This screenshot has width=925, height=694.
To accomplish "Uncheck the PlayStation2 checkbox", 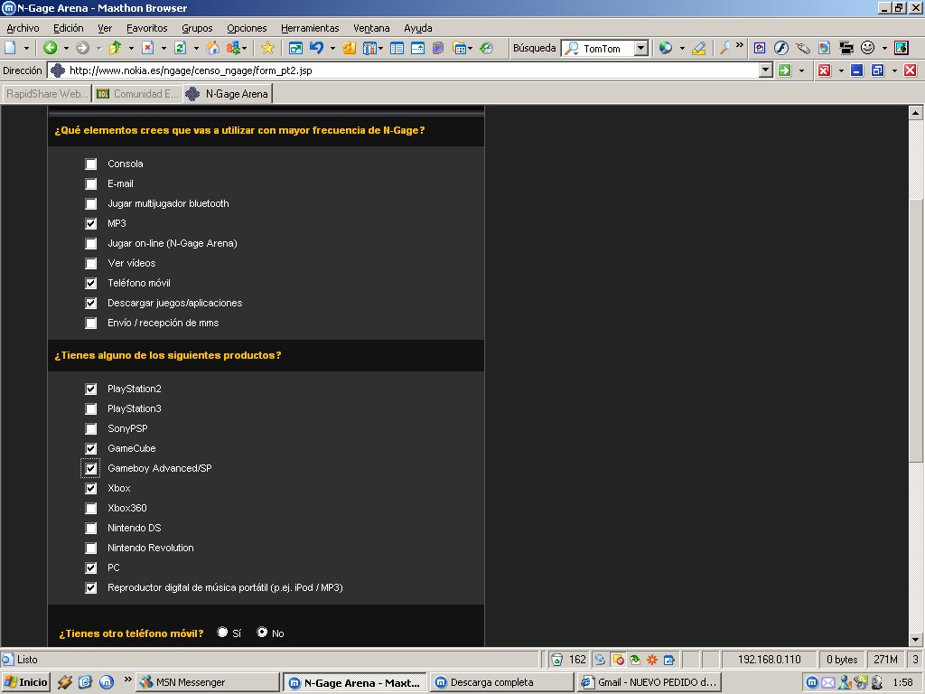I will [x=91, y=389].
